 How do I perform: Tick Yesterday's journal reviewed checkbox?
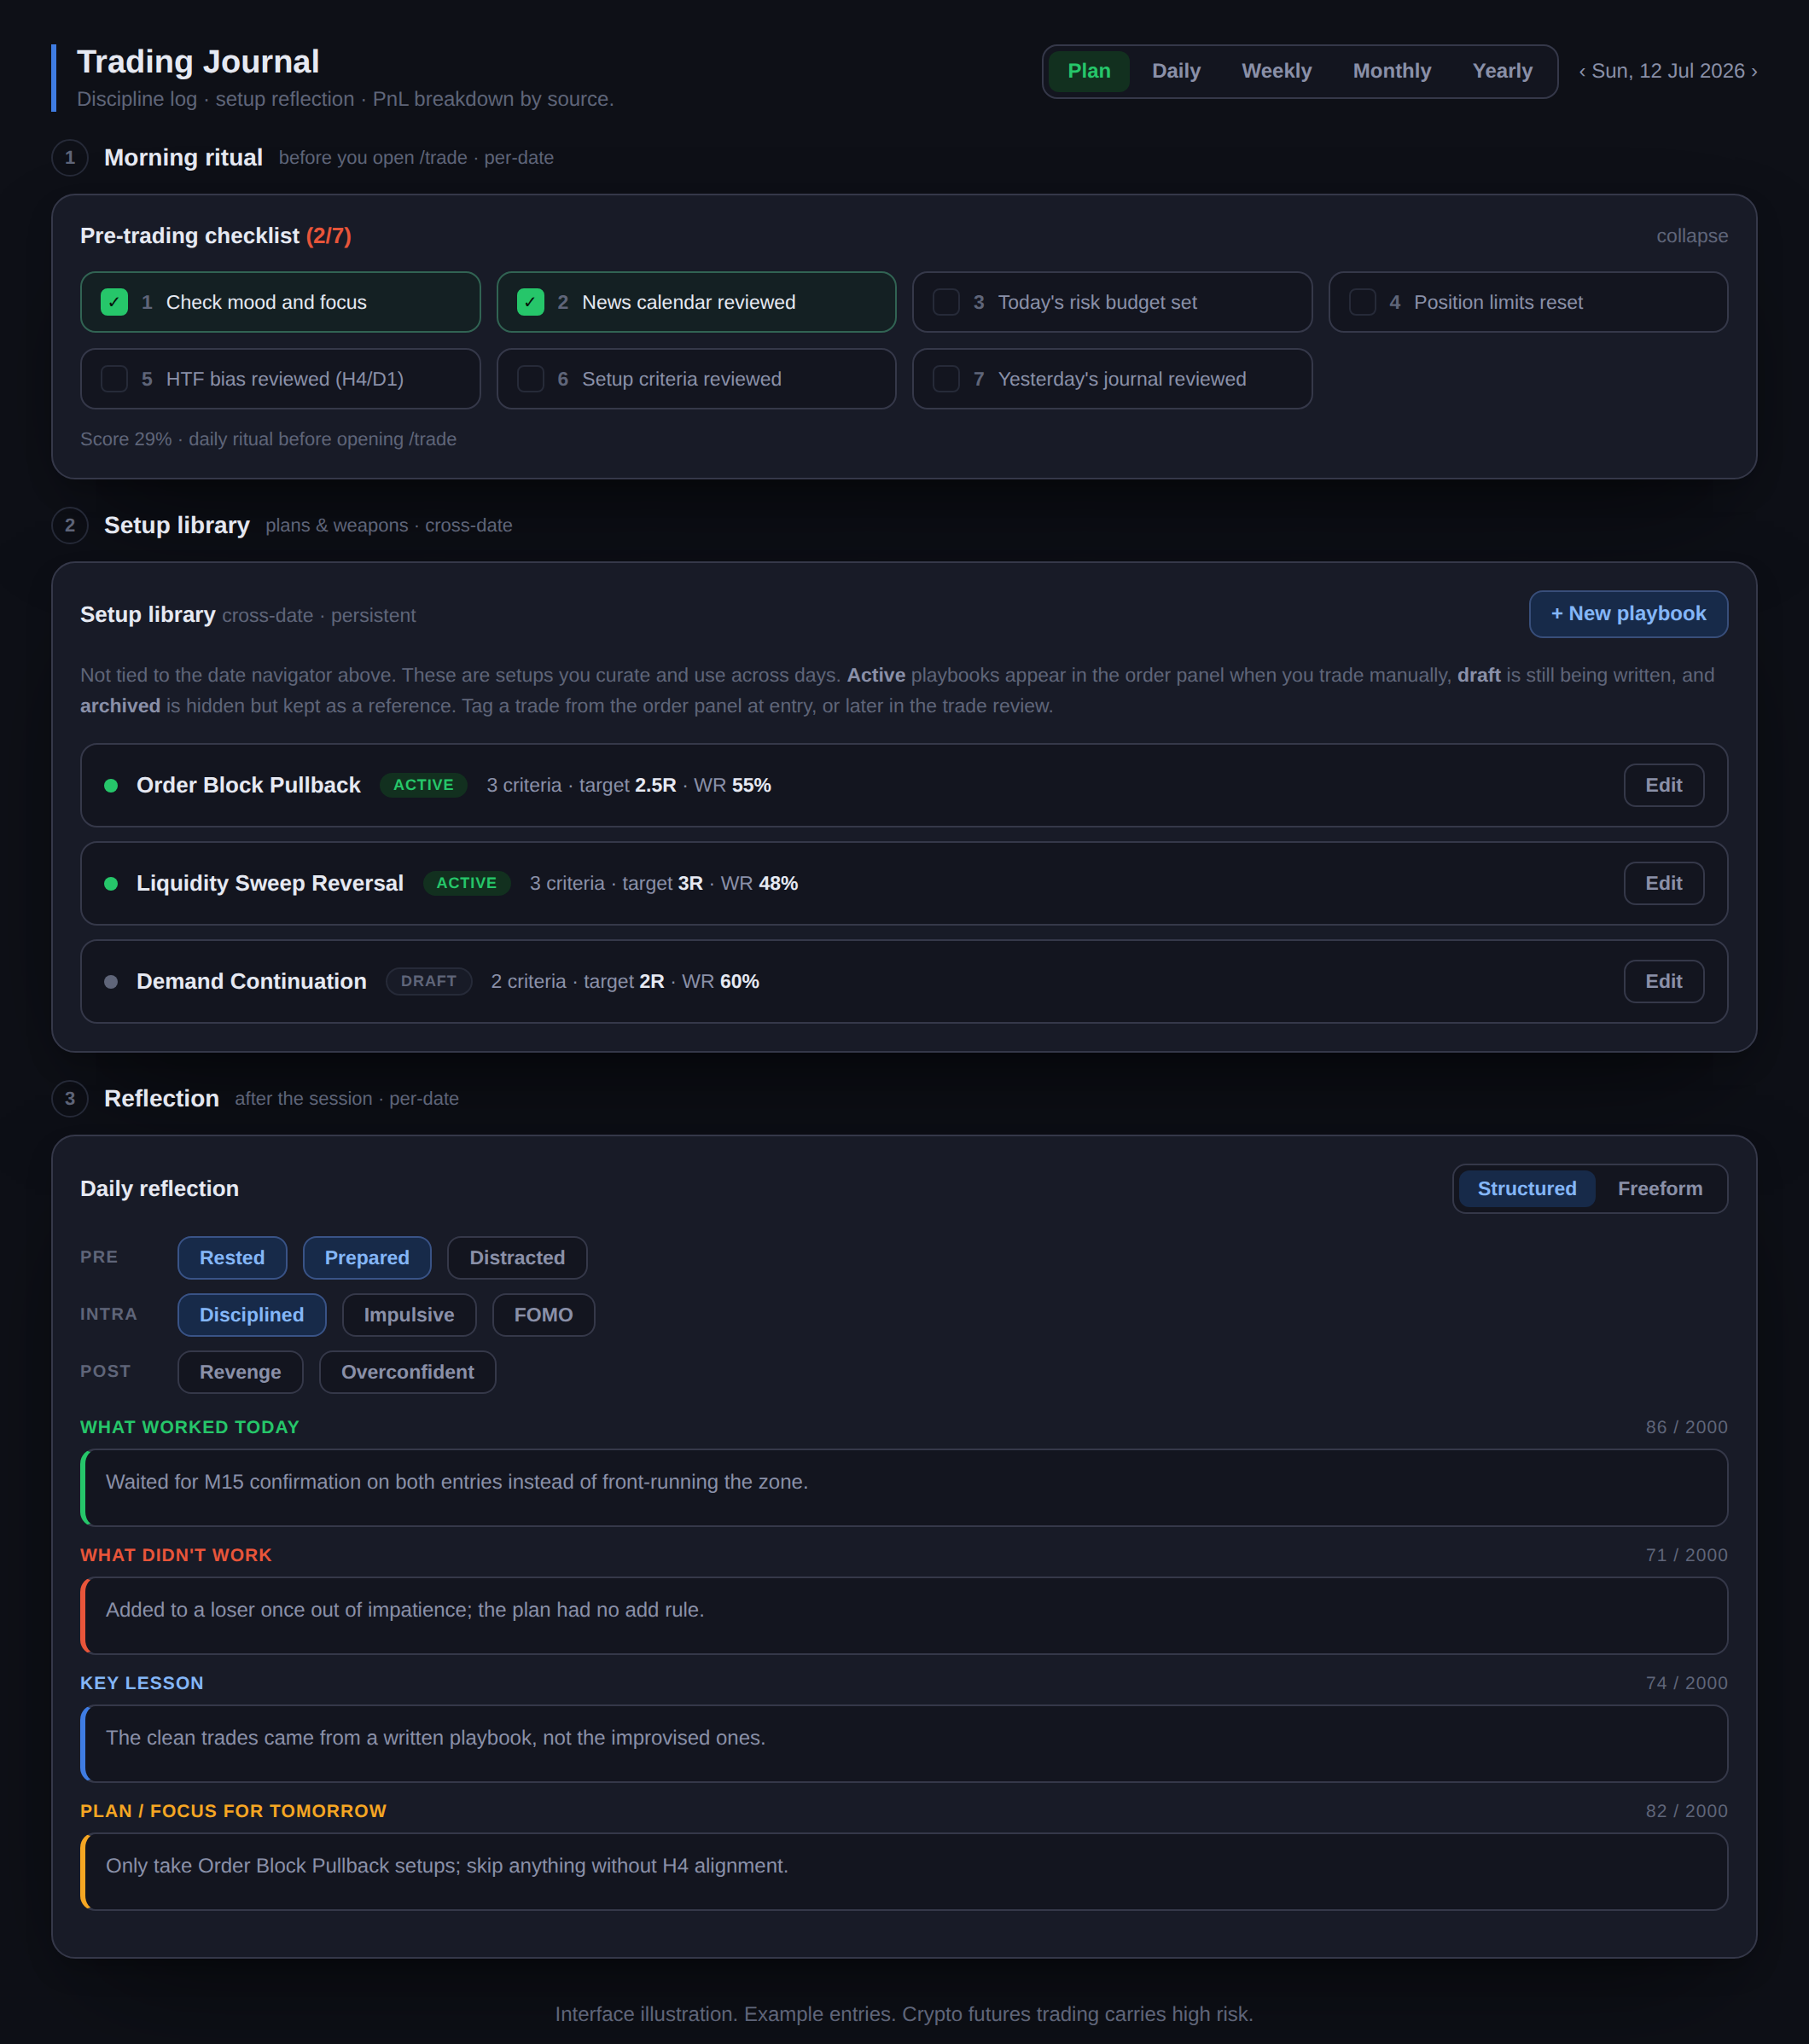tap(946, 379)
